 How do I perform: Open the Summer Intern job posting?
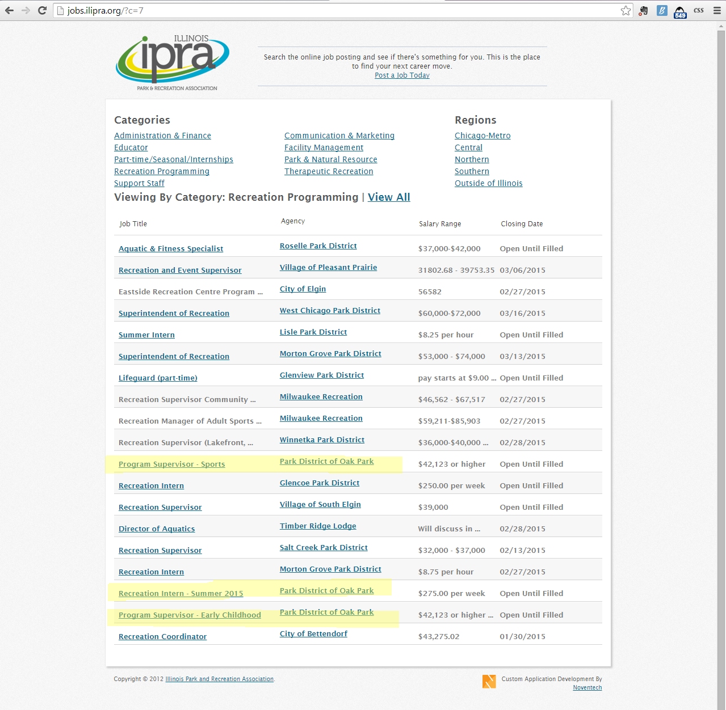pyautogui.click(x=146, y=335)
